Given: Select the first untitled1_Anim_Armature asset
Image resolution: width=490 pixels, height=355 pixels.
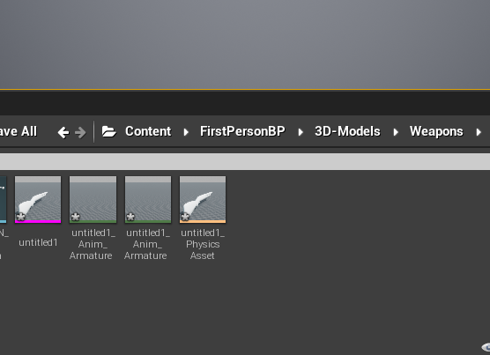Looking at the screenshot, I should click(93, 199).
